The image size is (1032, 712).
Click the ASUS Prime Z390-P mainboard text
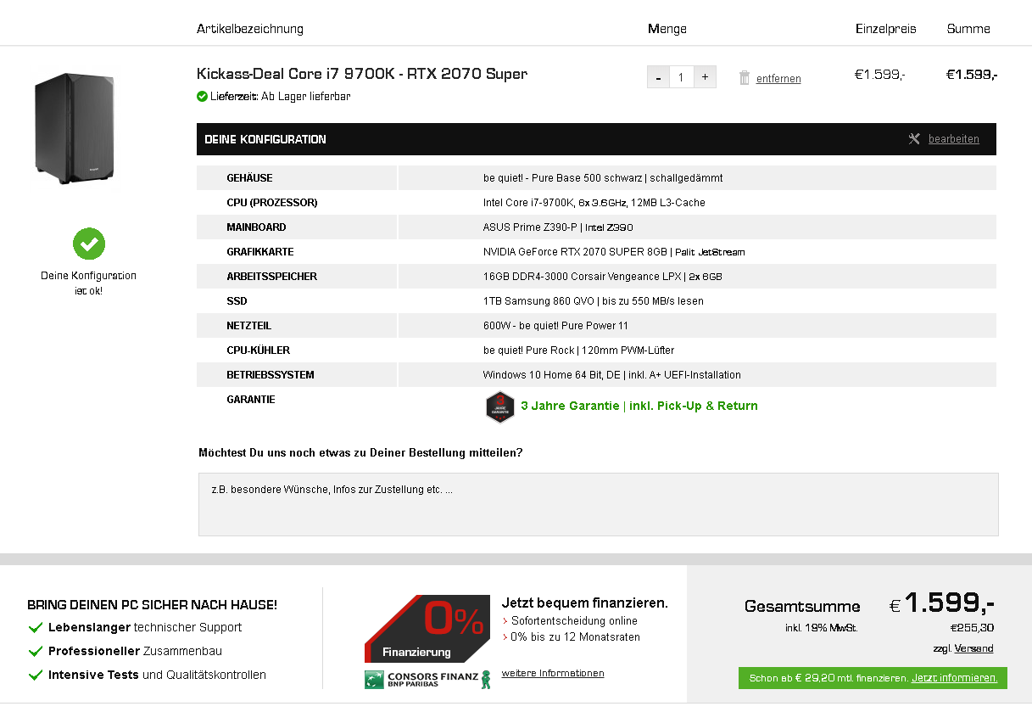tap(558, 227)
